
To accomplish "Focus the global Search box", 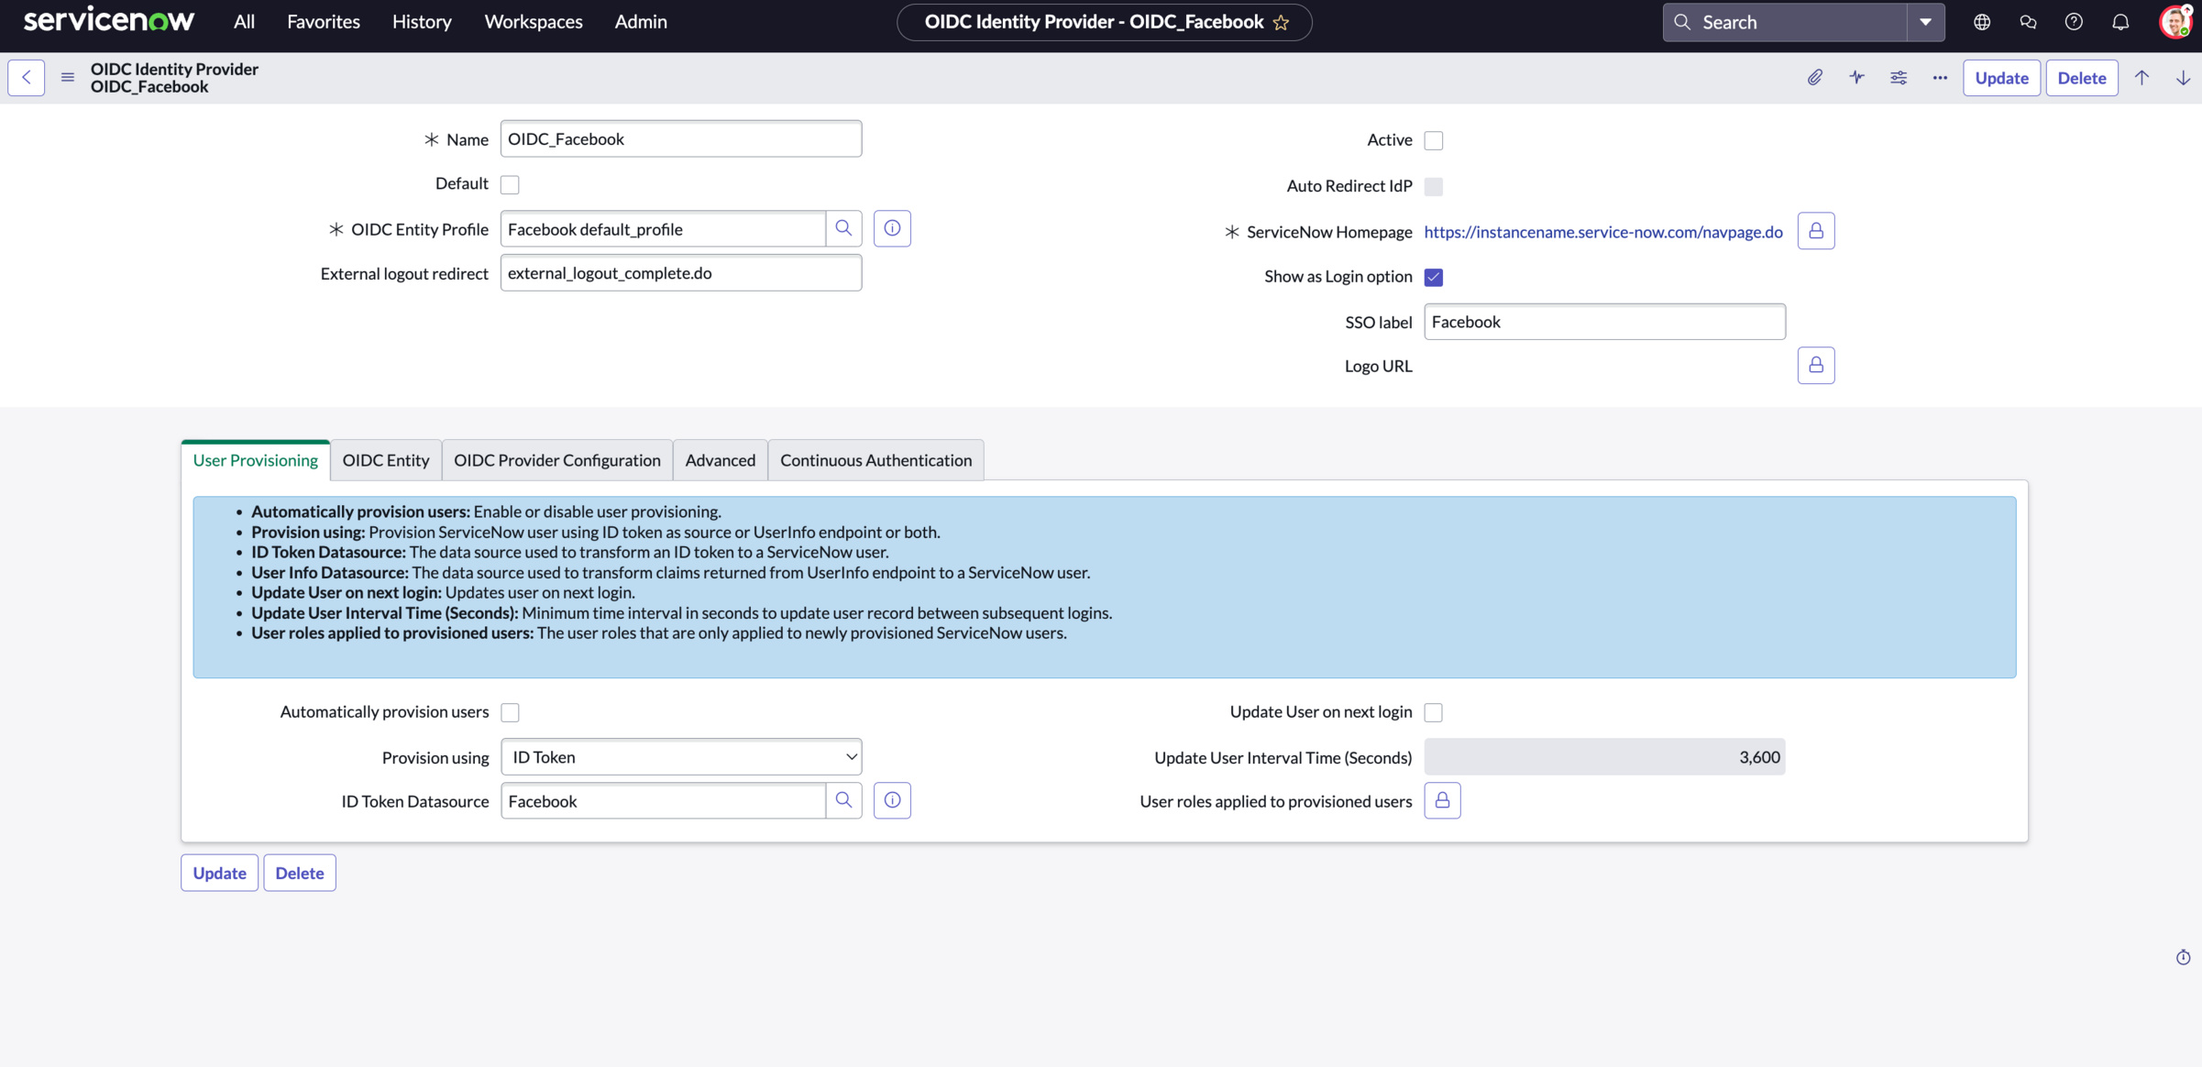I will point(1785,22).
